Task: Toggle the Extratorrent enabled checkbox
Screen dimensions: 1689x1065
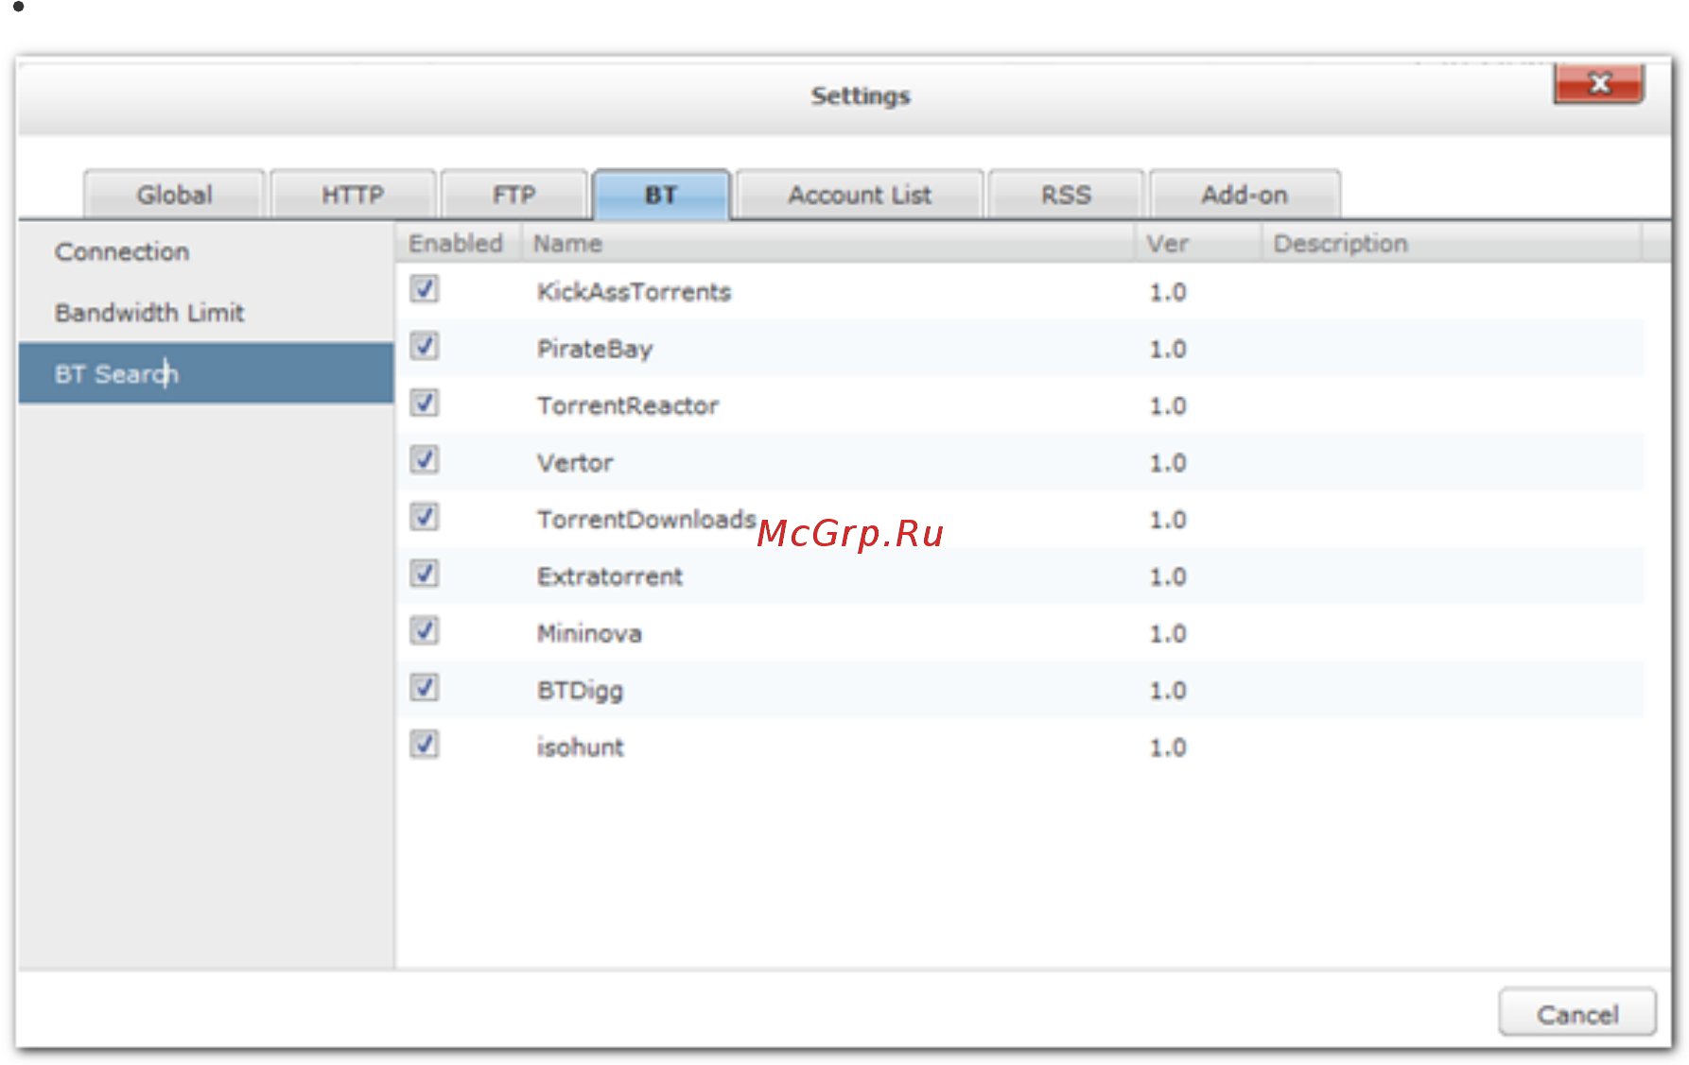Action: [425, 574]
